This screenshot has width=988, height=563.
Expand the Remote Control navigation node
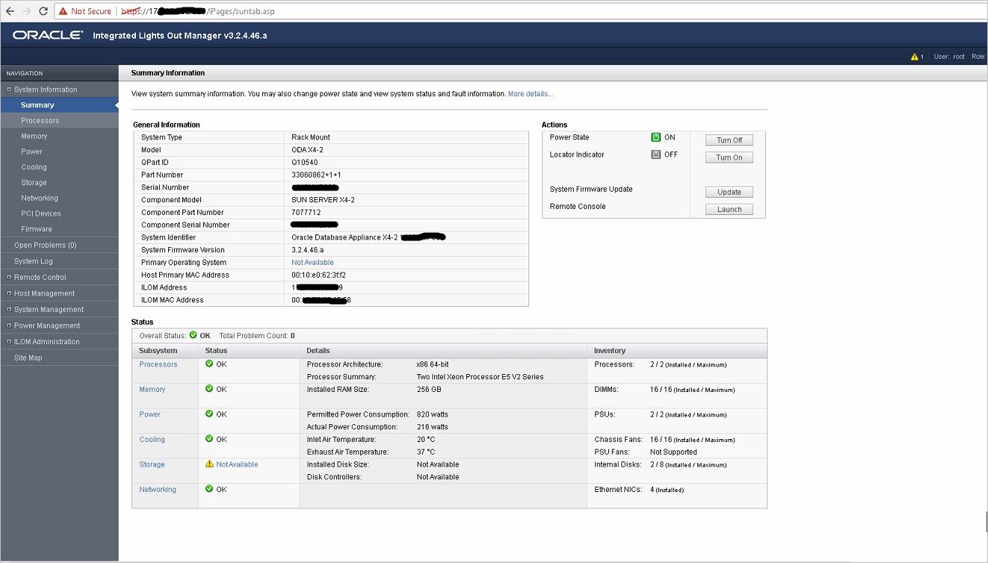tap(9, 277)
